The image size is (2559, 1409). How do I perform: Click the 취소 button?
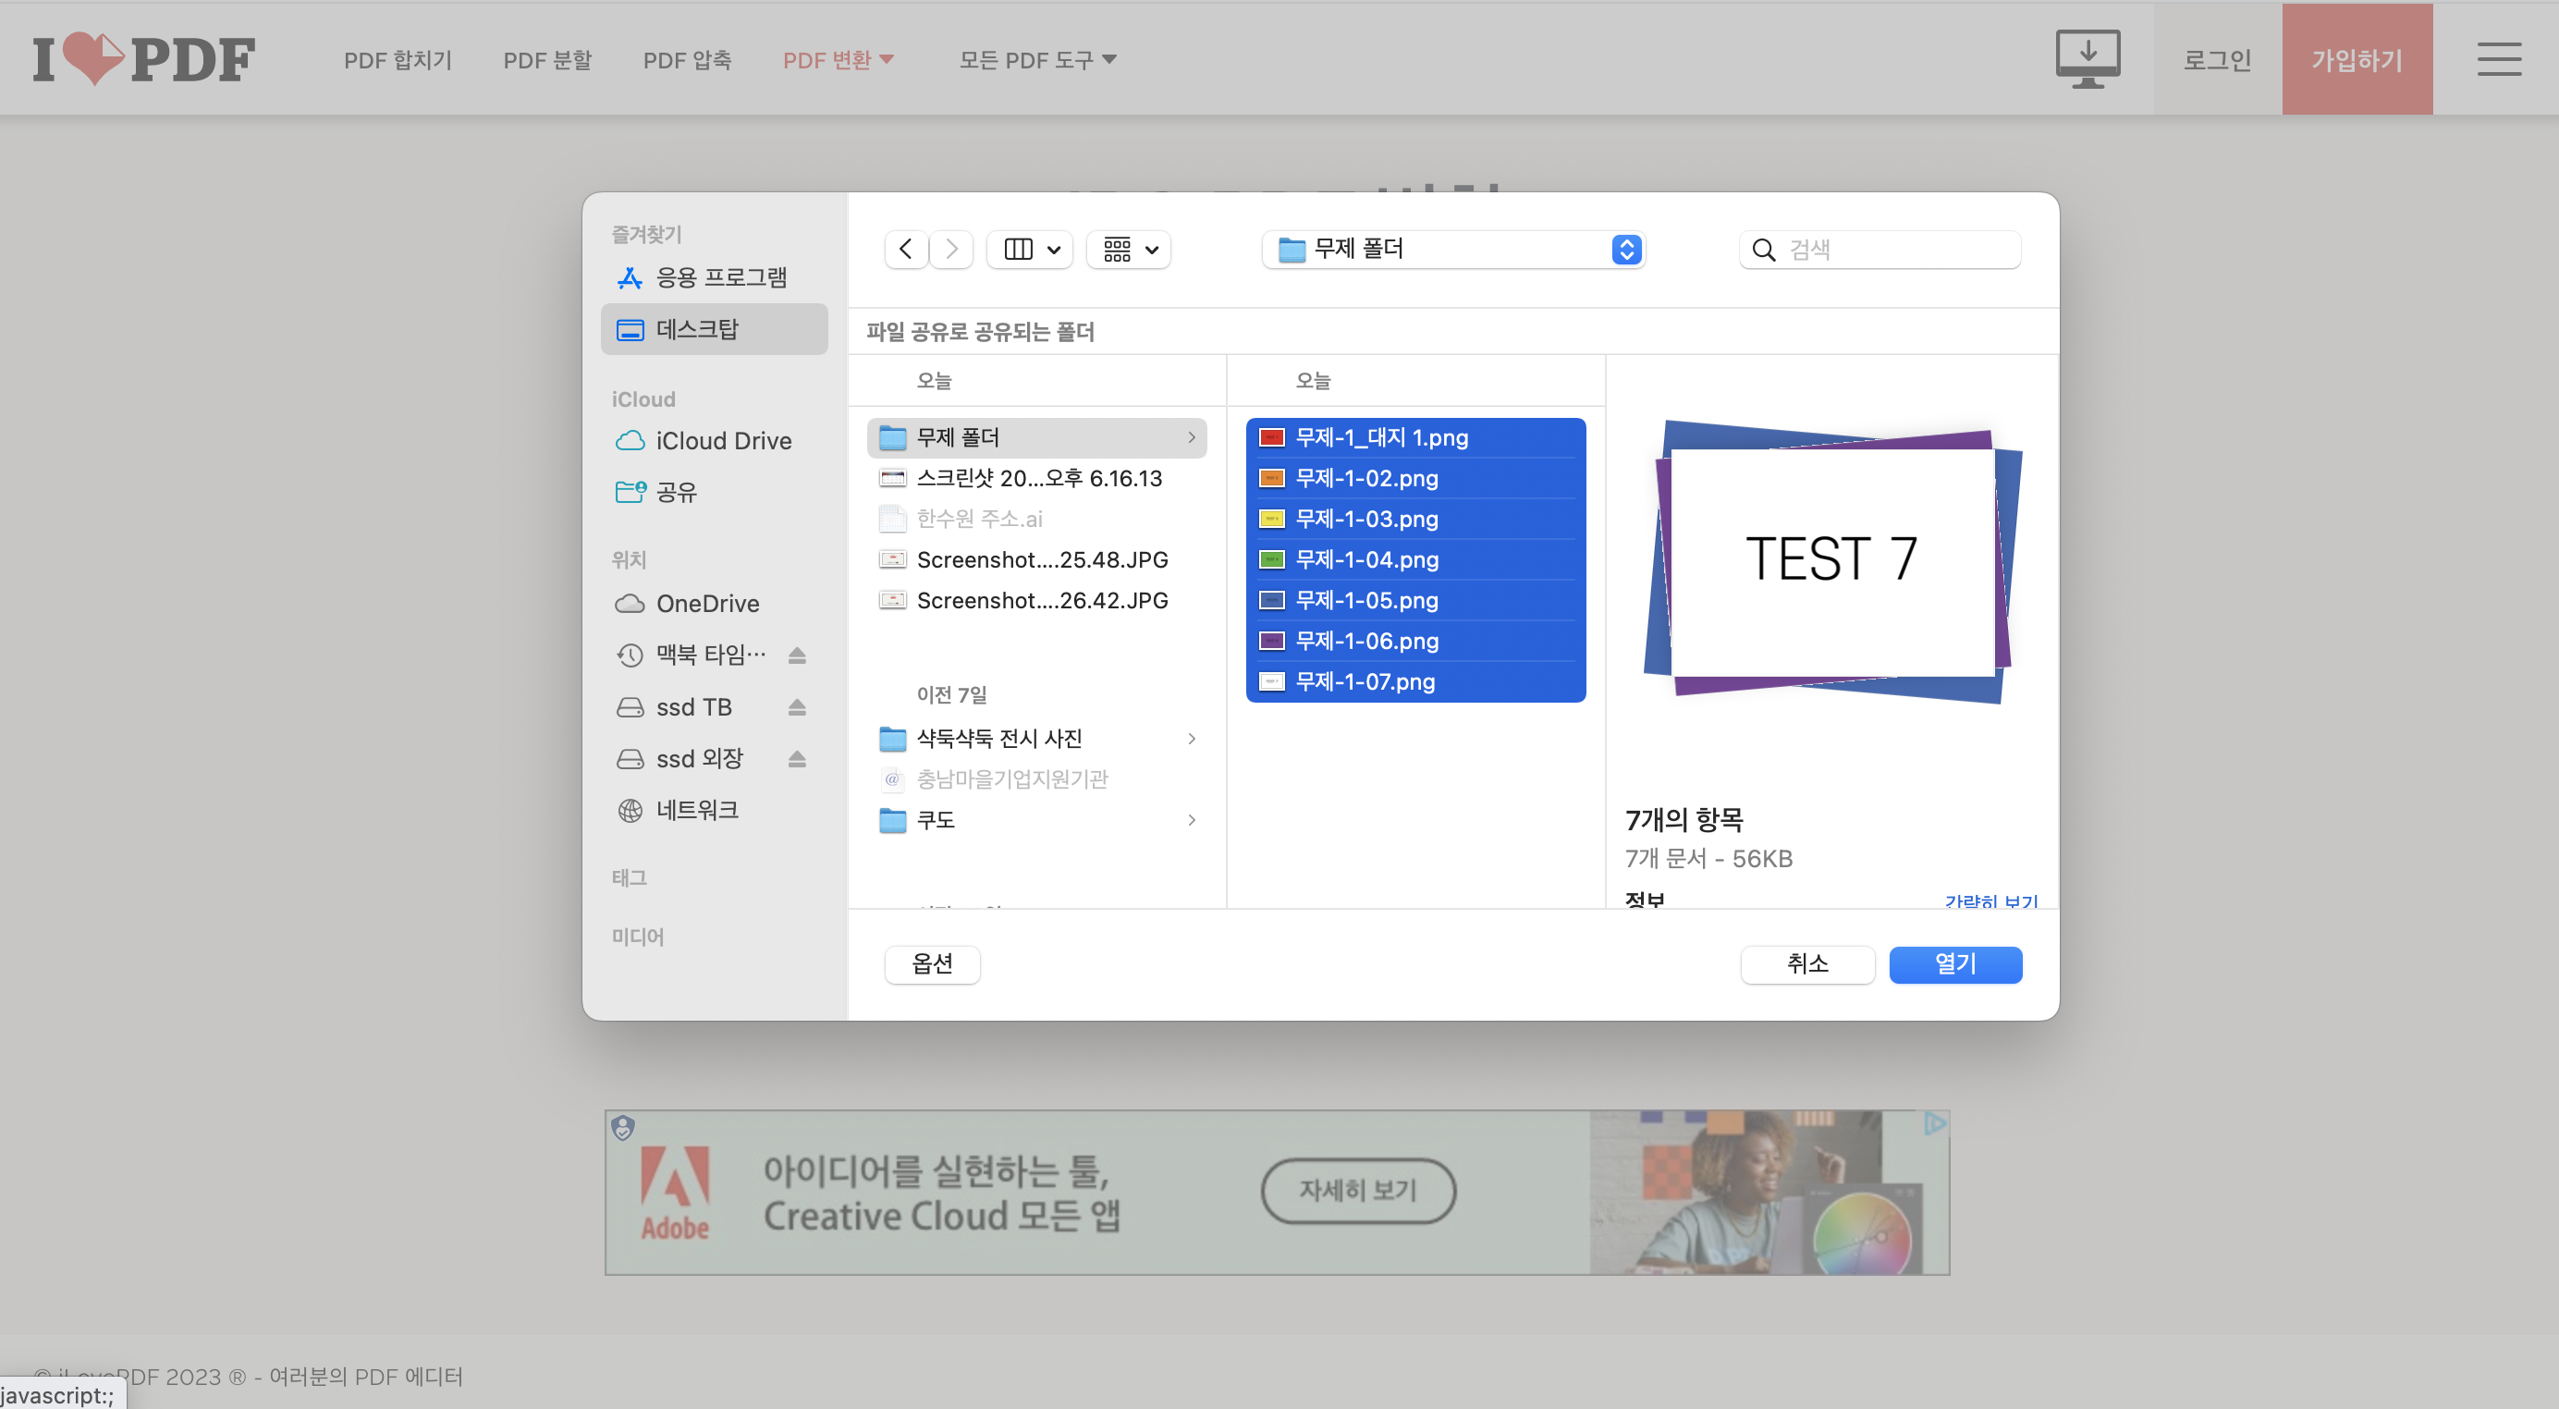[x=1807, y=964]
